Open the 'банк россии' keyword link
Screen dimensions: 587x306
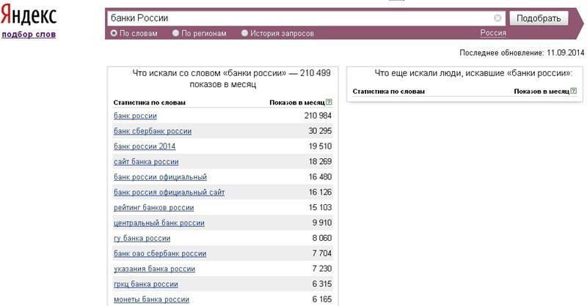click(135, 116)
